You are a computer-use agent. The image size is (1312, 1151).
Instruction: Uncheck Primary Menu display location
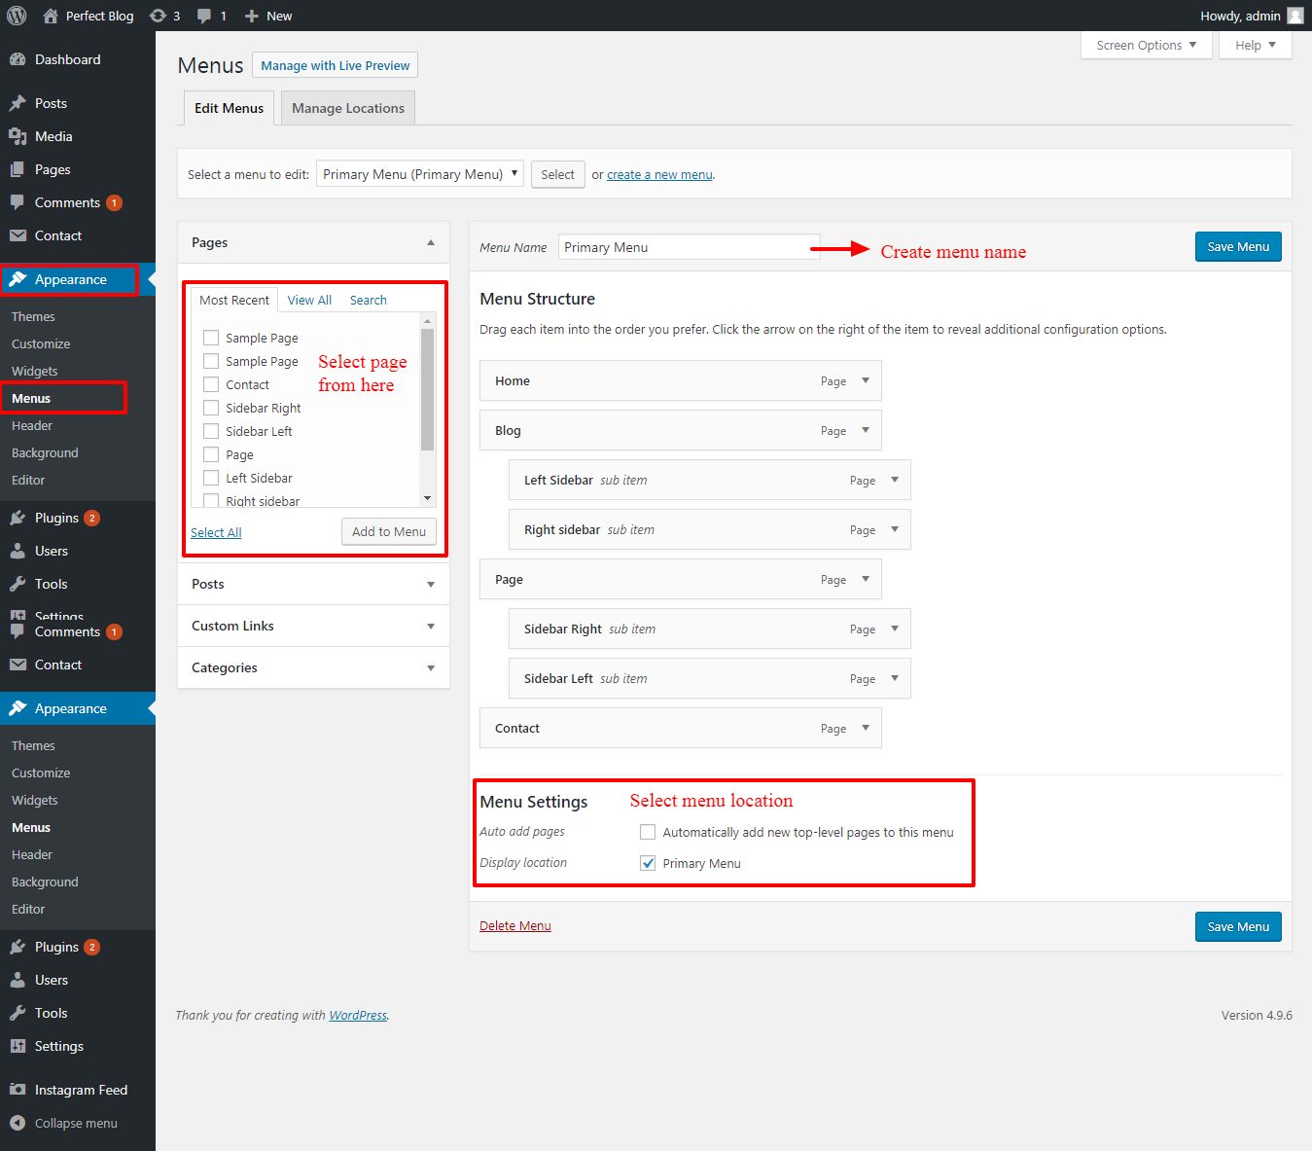pos(648,863)
